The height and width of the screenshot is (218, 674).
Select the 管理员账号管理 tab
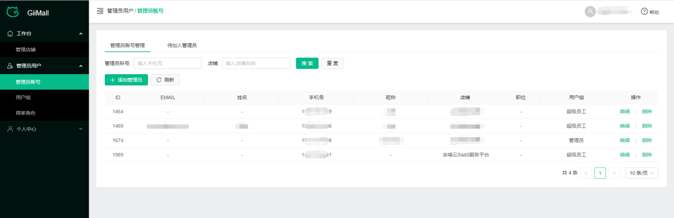click(127, 45)
